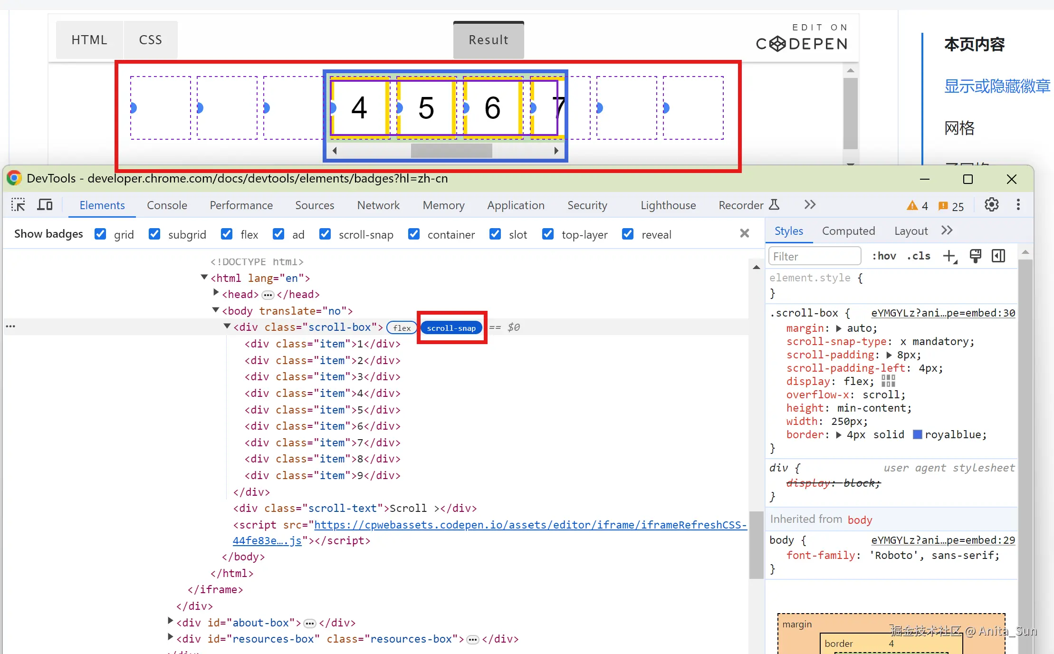The height and width of the screenshot is (654, 1054).
Task: Show more Styles sidebar tabs via chevron
Action: pos(947,231)
